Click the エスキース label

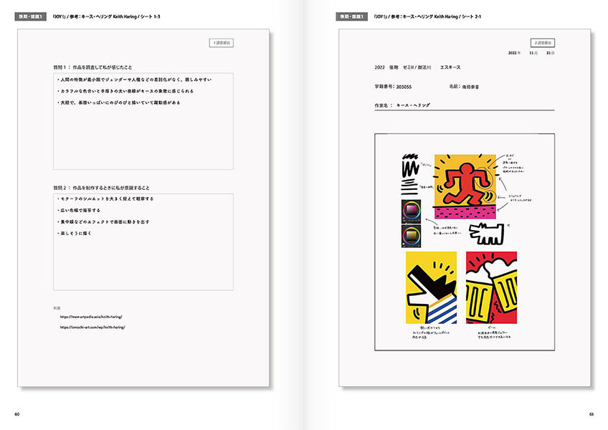coord(450,67)
